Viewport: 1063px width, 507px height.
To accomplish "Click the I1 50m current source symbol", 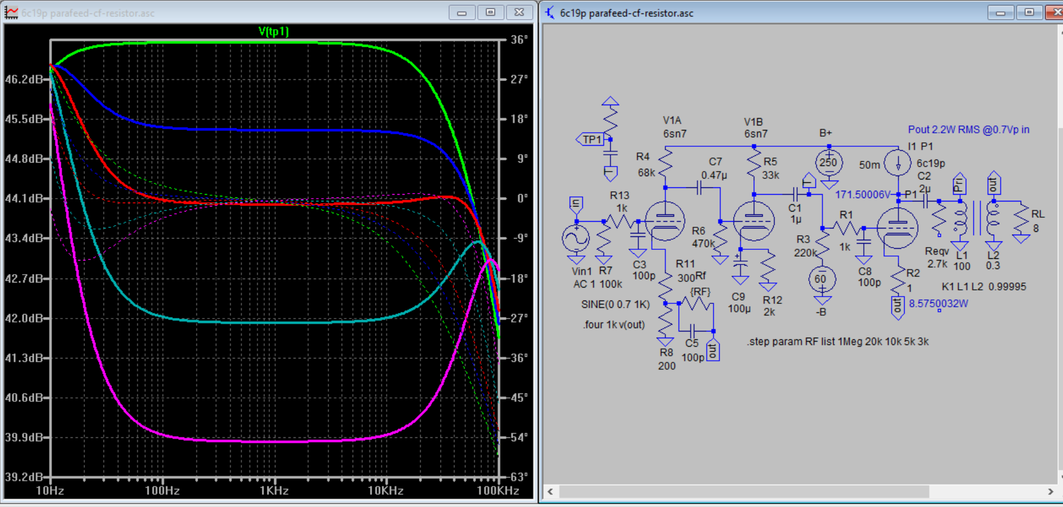I will pos(898,163).
